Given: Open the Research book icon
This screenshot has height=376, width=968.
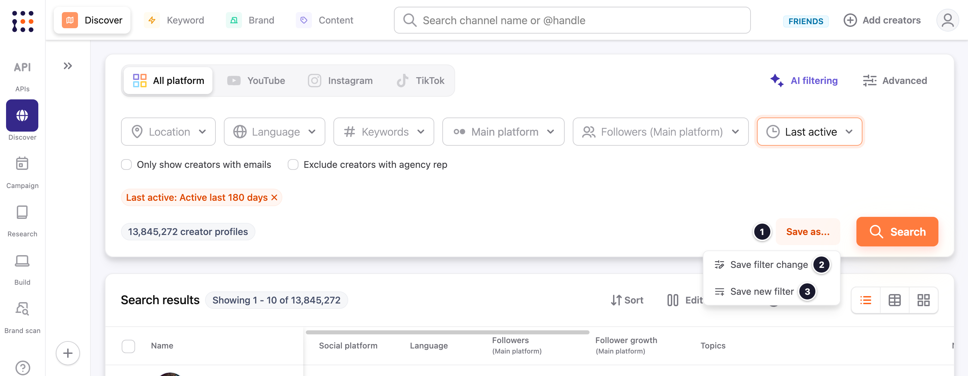Looking at the screenshot, I should pyautogui.click(x=22, y=212).
